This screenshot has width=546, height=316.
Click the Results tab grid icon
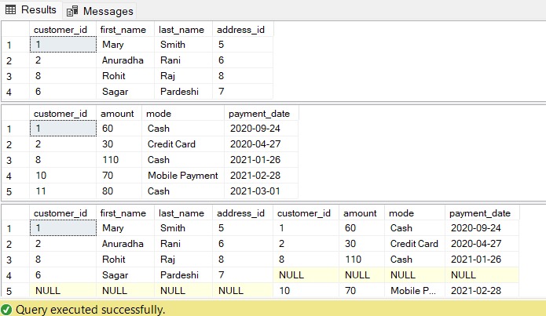tap(10, 9)
